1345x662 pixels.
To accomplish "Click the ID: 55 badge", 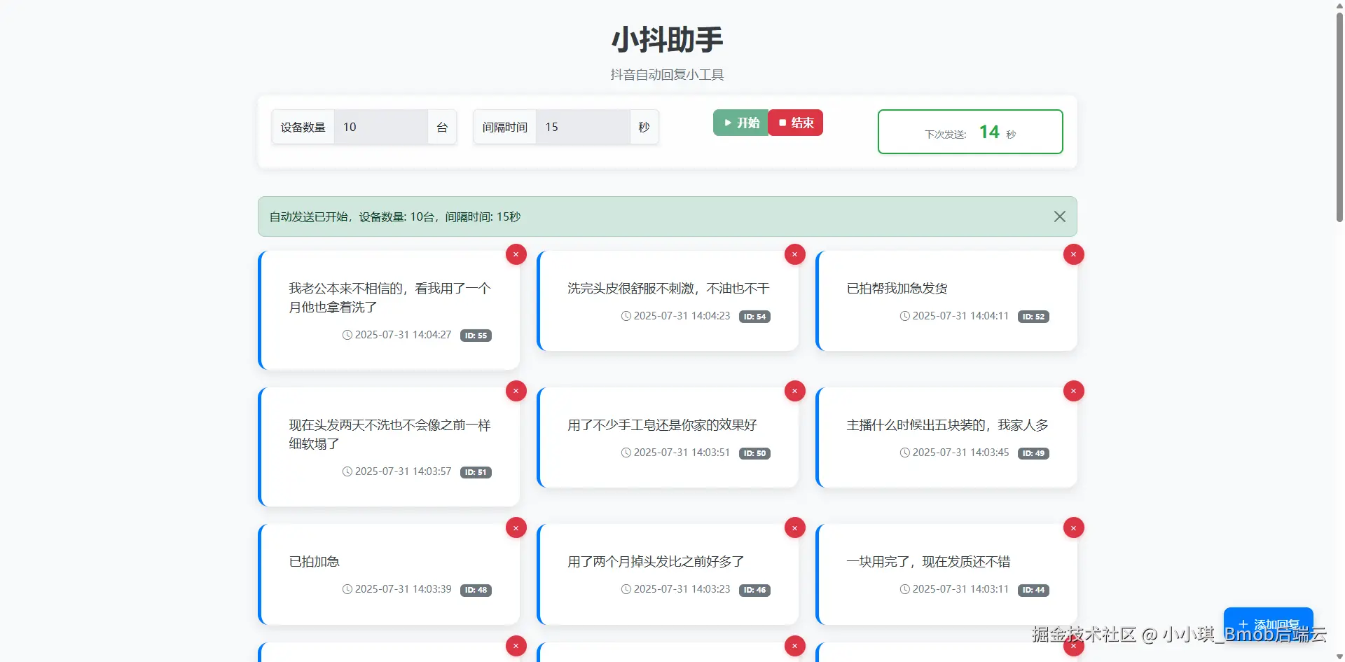I will point(476,336).
